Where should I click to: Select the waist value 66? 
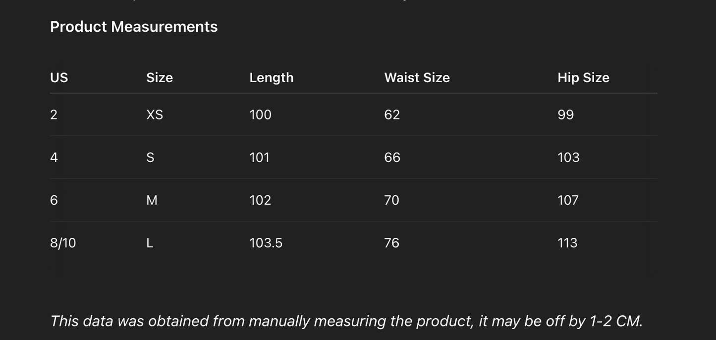point(392,158)
